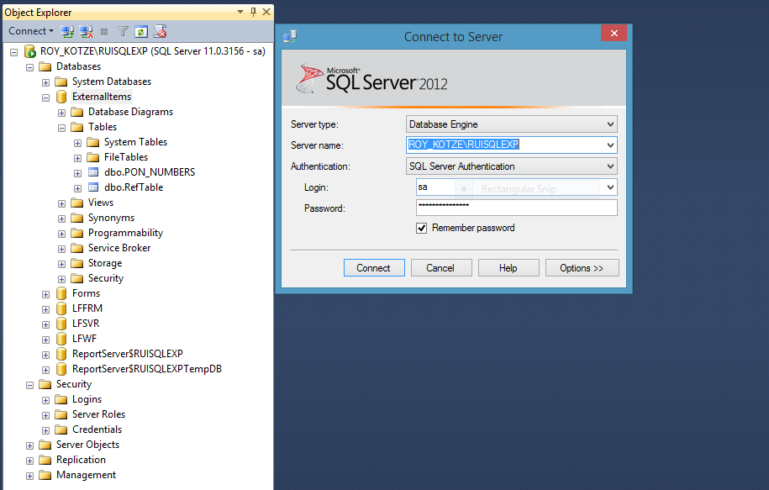Open the Login combo box dropdown arrow
The height and width of the screenshot is (490, 769).
pos(610,187)
